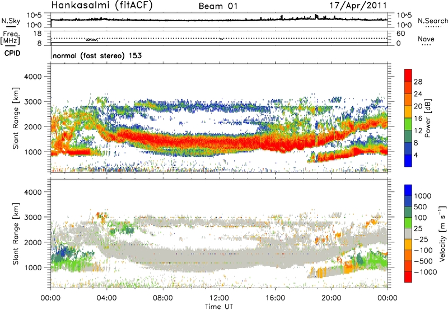The height and width of the screenshot is (310, 448).
Task: Click the 24 tick on power colorbar
Action: 418,94
